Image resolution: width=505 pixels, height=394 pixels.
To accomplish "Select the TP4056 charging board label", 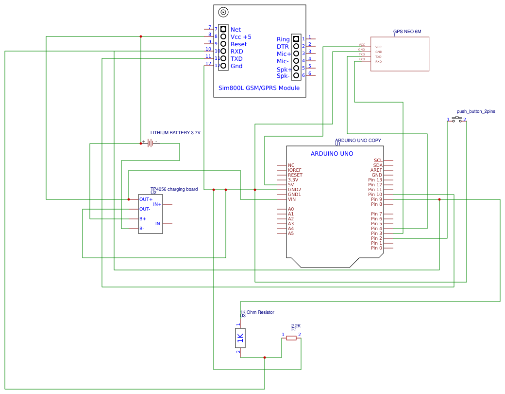I will pos(174,189).
